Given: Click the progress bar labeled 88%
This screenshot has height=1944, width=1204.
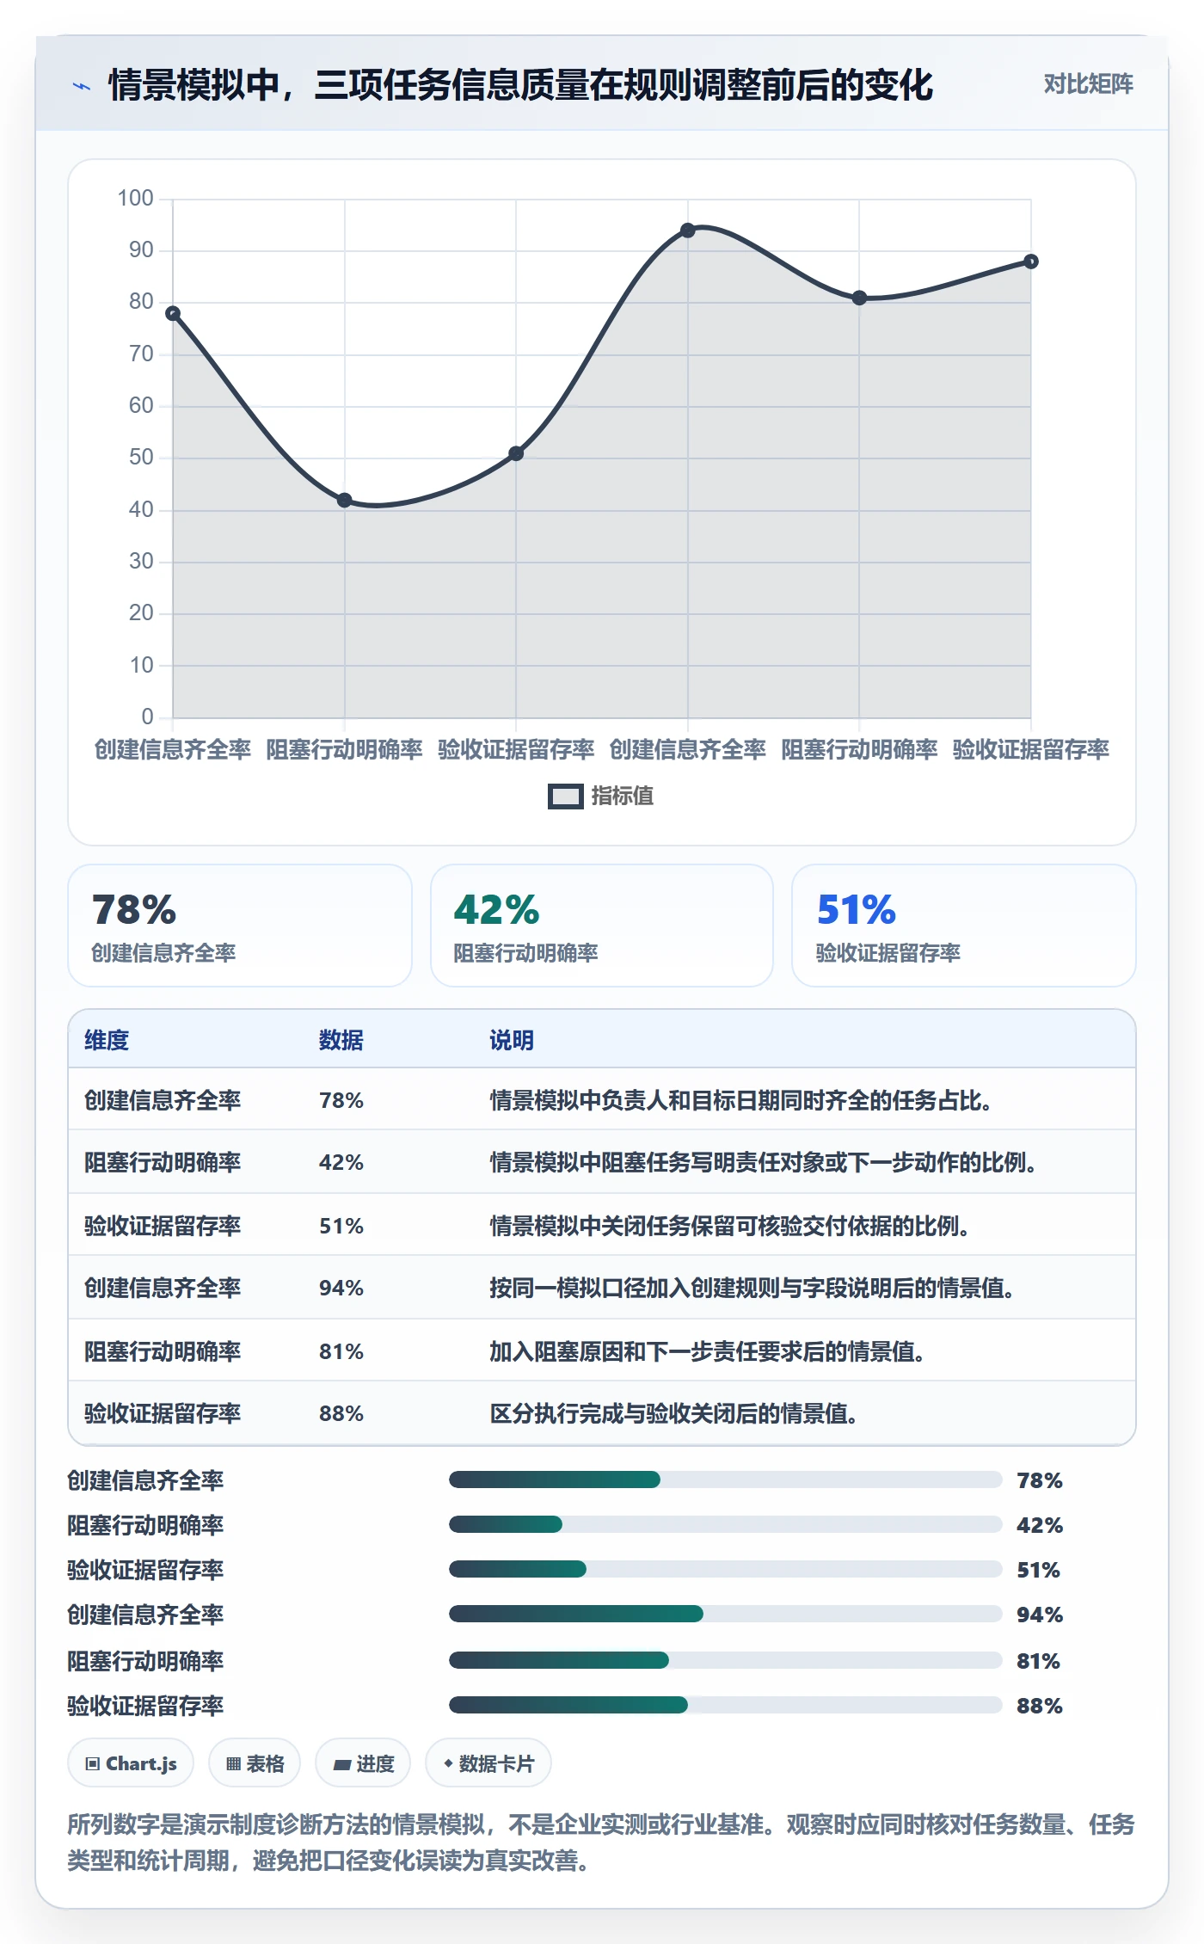Looking at the screenshot, I should (725, 1705).
